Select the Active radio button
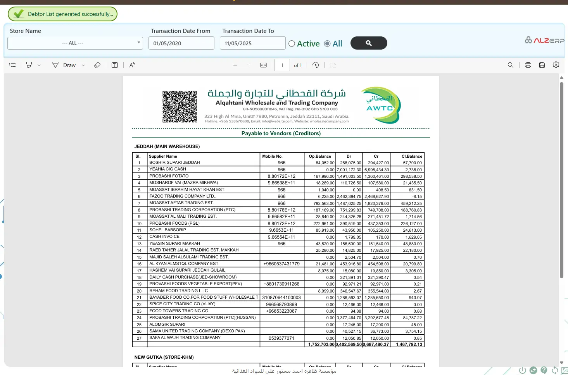Image resolution: width=568 pixels, height=375 pixels. [292, 44]
